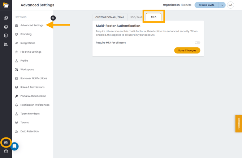Open the help question mark icon

click(6, 152)
